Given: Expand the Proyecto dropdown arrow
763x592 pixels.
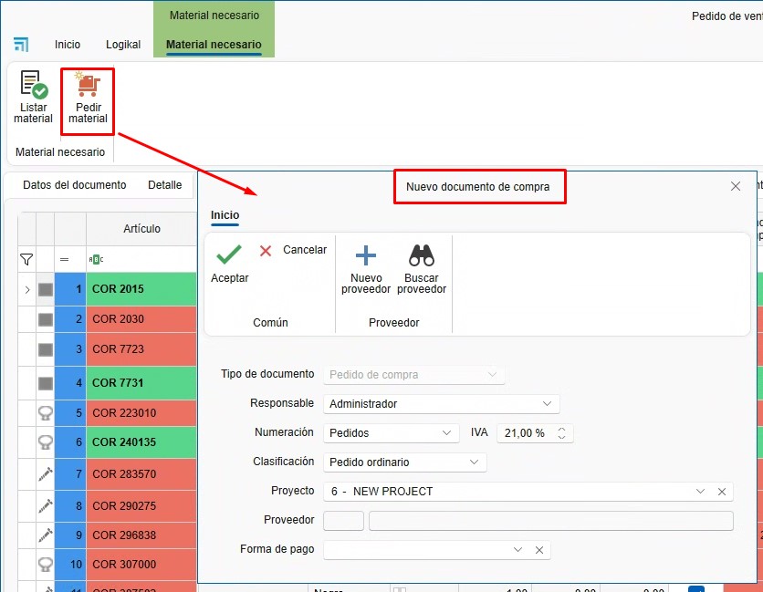Looking at the screenshot, I should (700, 492).
